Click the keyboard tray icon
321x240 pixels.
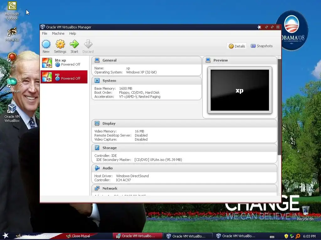tap(272, 237)
